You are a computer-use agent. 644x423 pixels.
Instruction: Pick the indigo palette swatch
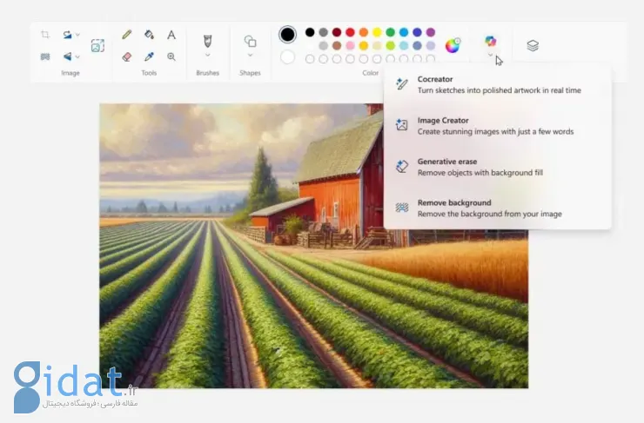pyautogui.click(x=417, y=32)
